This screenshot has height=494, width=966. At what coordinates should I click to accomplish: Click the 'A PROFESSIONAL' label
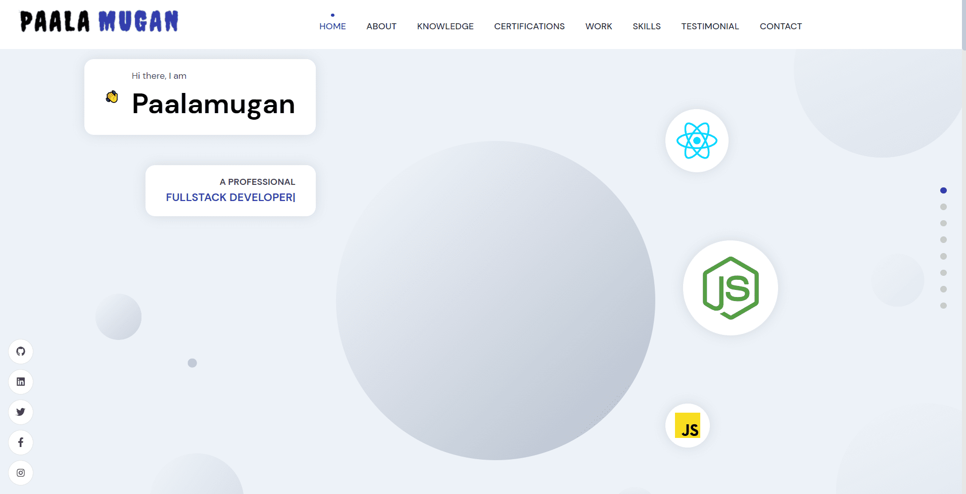[257, 182]
